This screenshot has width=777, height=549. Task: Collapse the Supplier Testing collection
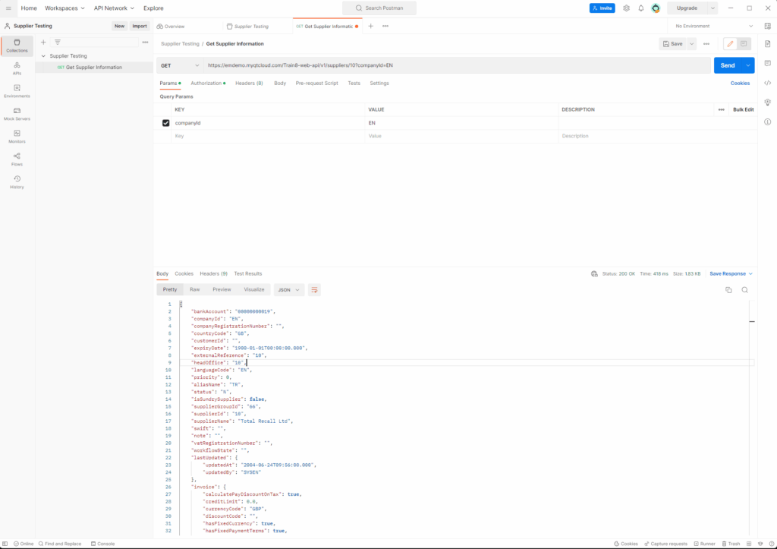click(43, 56)
